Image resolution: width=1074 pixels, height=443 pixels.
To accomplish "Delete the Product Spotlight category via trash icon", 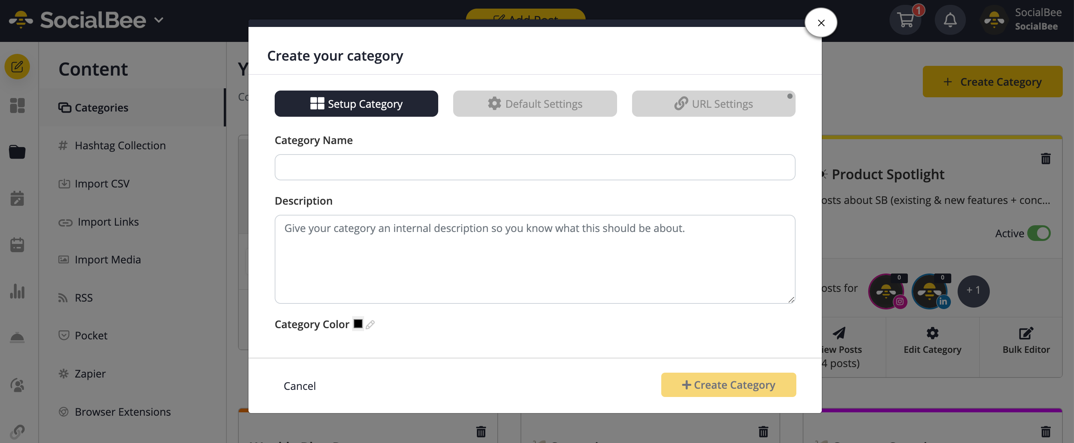I will 1045,158.
